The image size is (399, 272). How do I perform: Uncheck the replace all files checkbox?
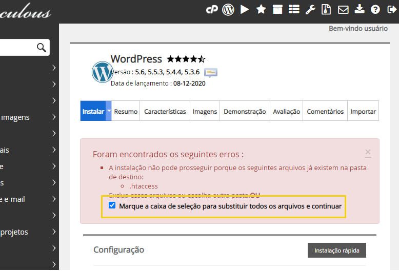pyautogui.click(x=112, y=205)
